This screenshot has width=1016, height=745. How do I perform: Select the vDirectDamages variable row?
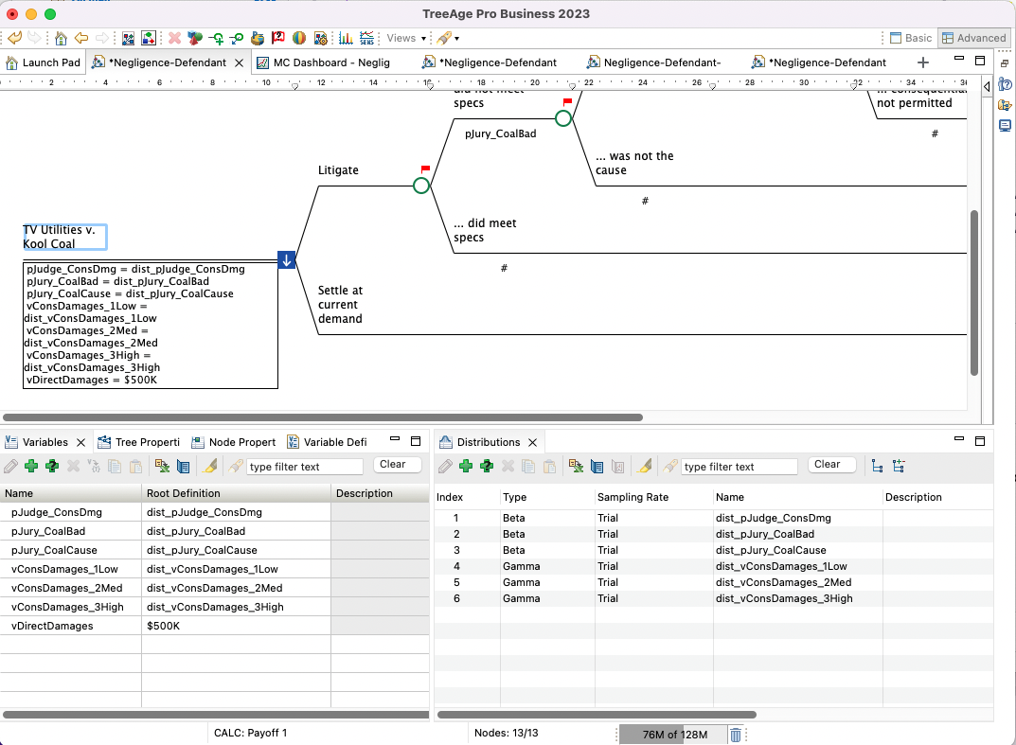pos(214,626)
